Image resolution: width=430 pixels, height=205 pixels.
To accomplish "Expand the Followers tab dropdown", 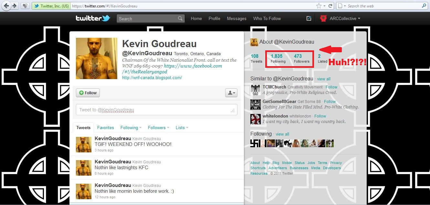I will pos(168,128).
